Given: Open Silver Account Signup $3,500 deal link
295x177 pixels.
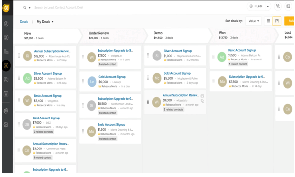Looking at the screenshot, I should 48,73.
